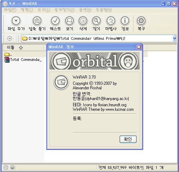Click the 파일 추가 (Add files) toolbar icon

[16, 21]
